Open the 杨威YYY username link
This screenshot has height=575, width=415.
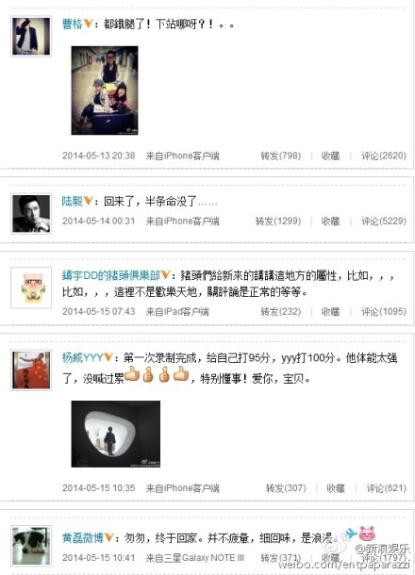point(83,357)
